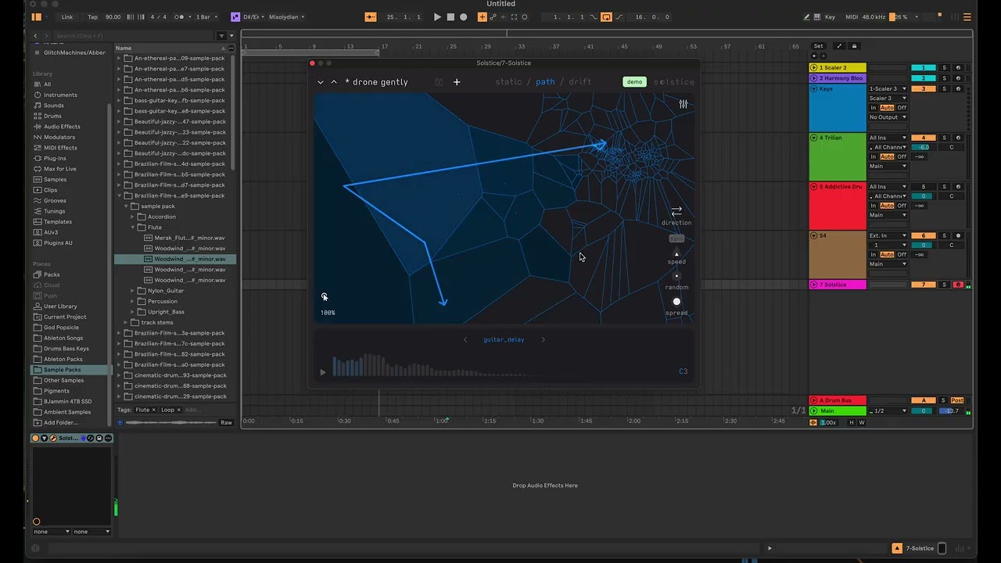The image size is (1001, 563).
Task: Collapse the sample pack folder
Action: (126, 206)
